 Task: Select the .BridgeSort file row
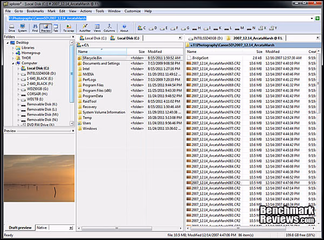[251, 58]
